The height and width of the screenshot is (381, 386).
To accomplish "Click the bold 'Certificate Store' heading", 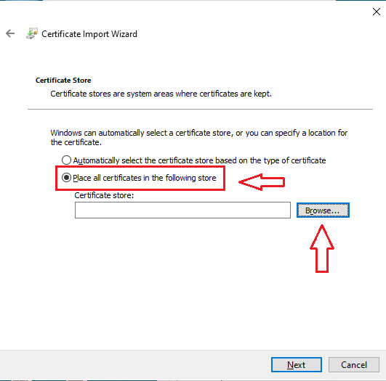I will pyautogui.click(x=63, y=81).
